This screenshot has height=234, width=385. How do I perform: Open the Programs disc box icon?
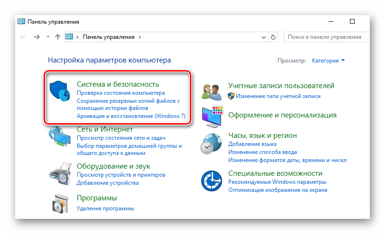pos(60,204)
